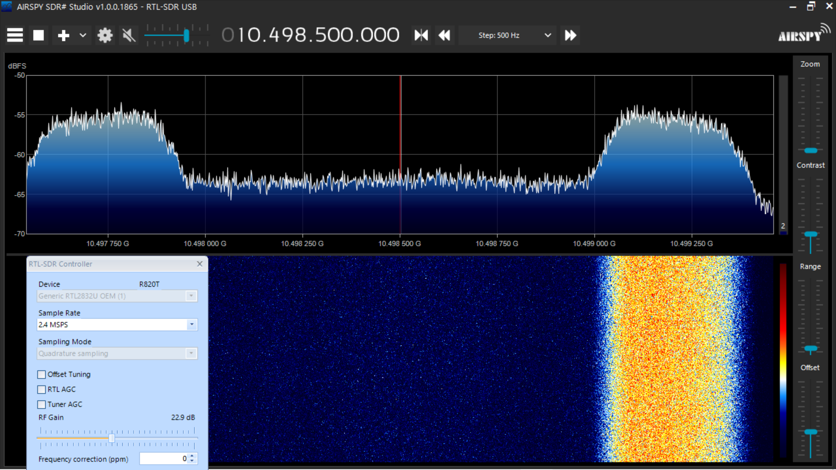
Task: Move the Contrast slider handle
Action: (x=810, y=235)
